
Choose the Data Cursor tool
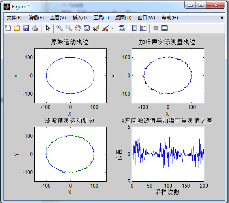(x=96, y=28)
